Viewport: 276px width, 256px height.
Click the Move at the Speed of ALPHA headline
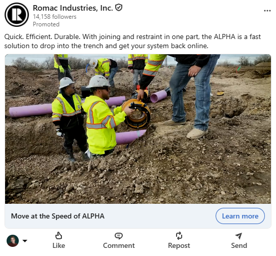58,216
